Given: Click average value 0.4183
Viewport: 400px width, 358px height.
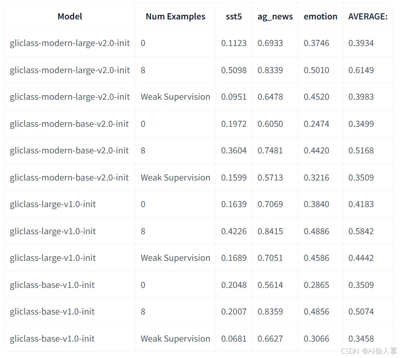Looking at the screenshot, I should coord(361,204).
